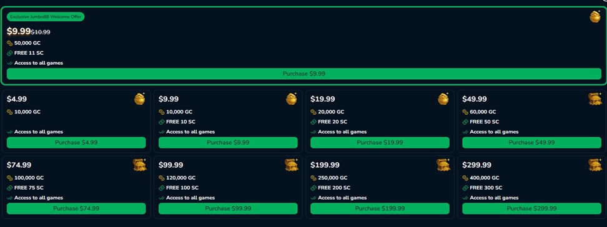607x227 pixels.
Task: Purchase the $299.99 package
Action: tap(531, 208)
